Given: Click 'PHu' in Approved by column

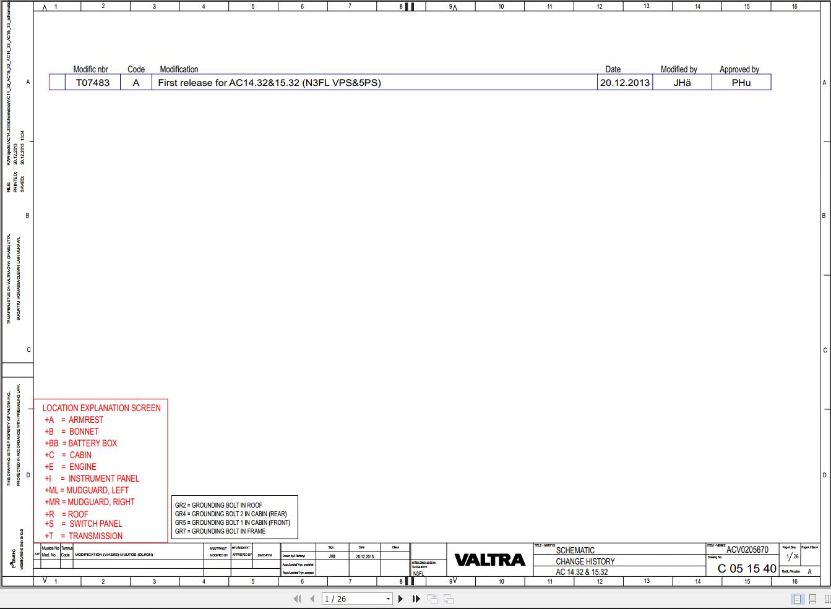Looking at the screenshot, I should click(741, 82).
